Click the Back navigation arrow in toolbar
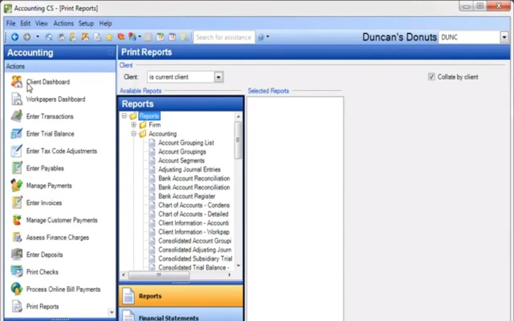This screenshot has width=514, height=321. click(x=15, y=37)
